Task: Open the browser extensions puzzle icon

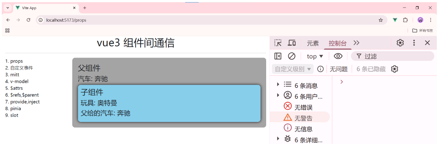Action: 406,20
